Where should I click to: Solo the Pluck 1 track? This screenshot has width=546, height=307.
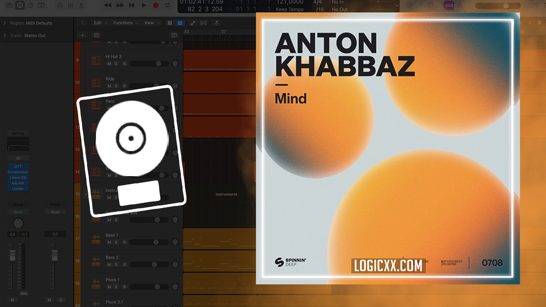click(116, 287)
